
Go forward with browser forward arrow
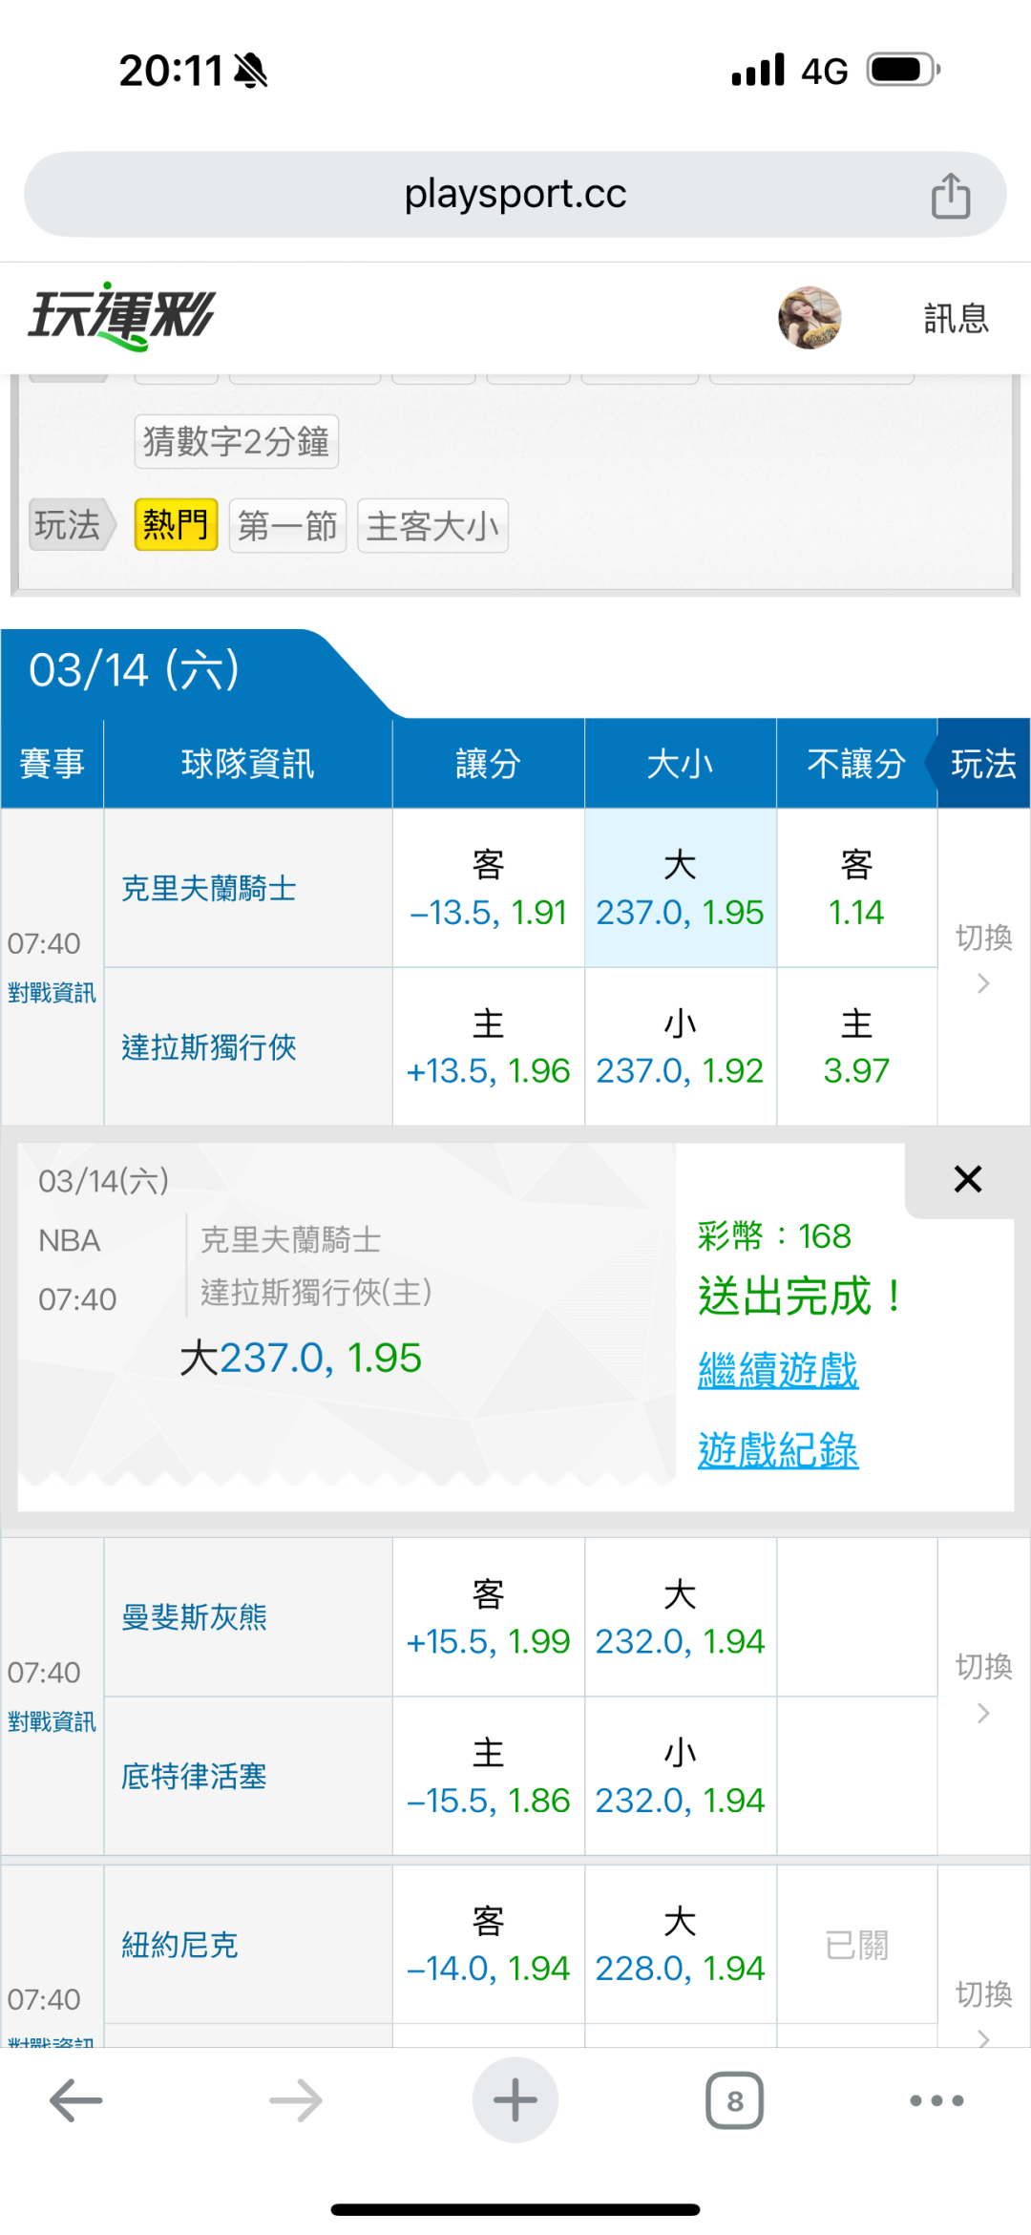pos(296,2100)
